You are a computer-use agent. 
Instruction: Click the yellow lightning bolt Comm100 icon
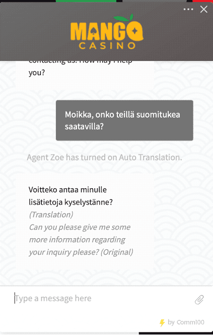[162, 322]
